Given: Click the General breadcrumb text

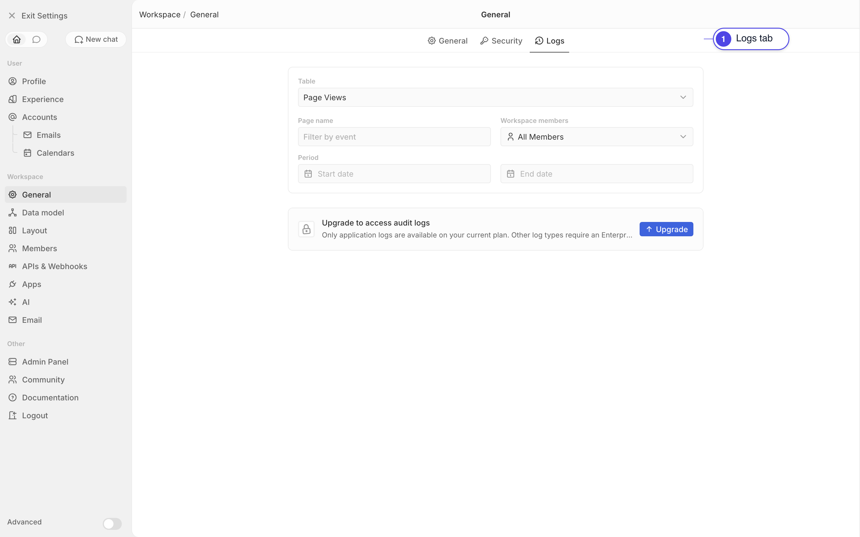Looking at the screenshot, I should tap(204, 15).
